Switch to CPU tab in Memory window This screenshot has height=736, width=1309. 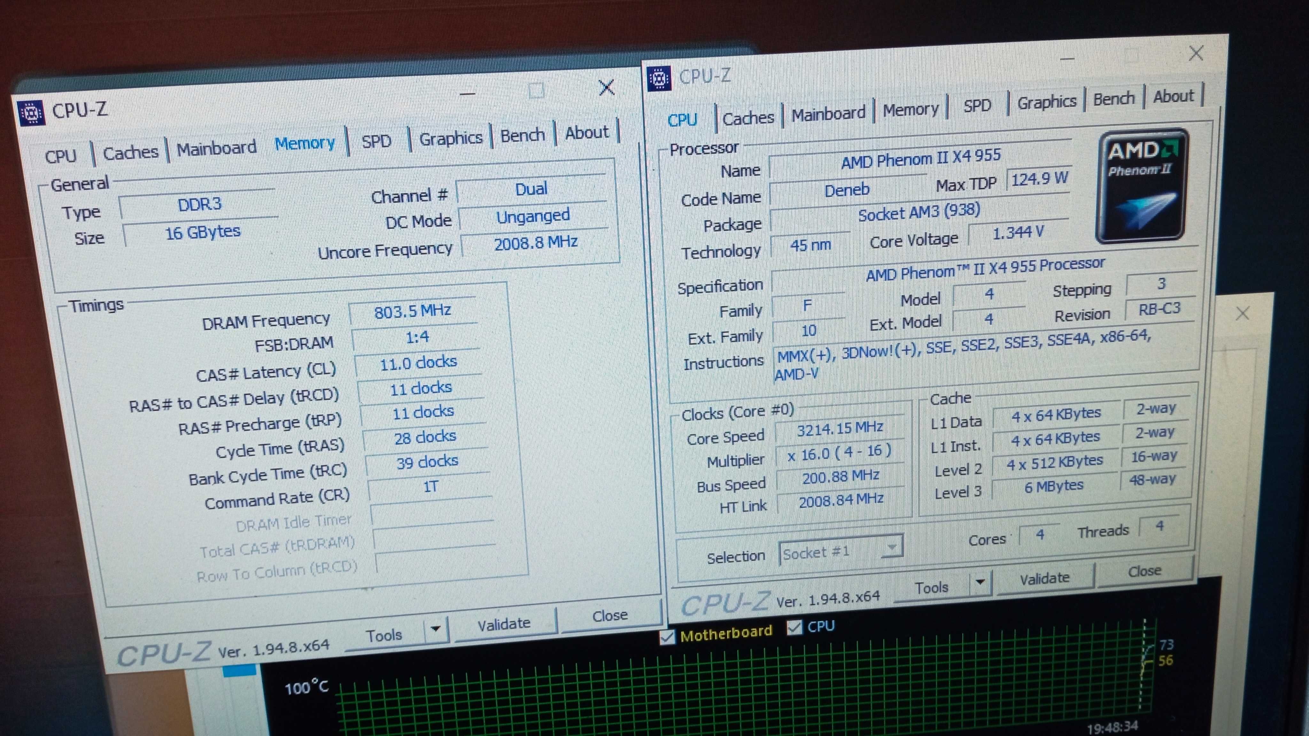pos(61,156)
